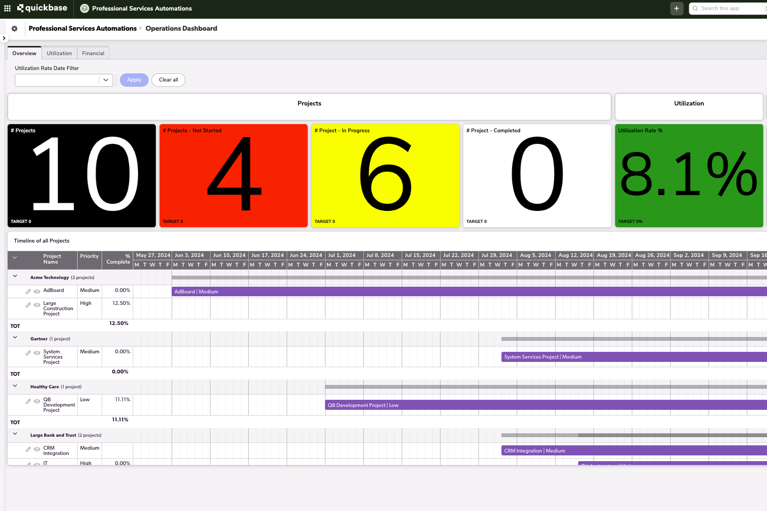Collapse the Gartner project group
This screenshot has height=511, width=767.
click(x=15, y=337)
